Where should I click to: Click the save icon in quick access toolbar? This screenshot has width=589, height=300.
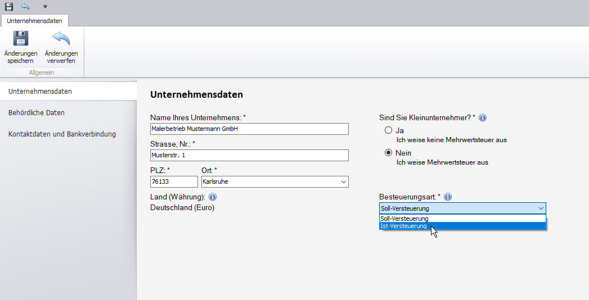point(9,6)
